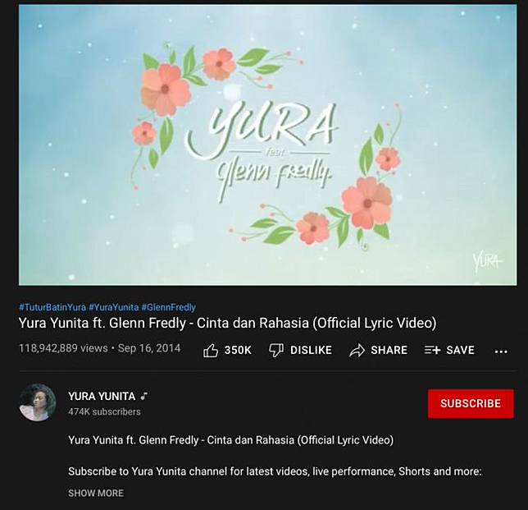Open the #GlennFredly hashtag link
Image resolution: width=528 pixels, height=510 pixels.
[168, 307]
